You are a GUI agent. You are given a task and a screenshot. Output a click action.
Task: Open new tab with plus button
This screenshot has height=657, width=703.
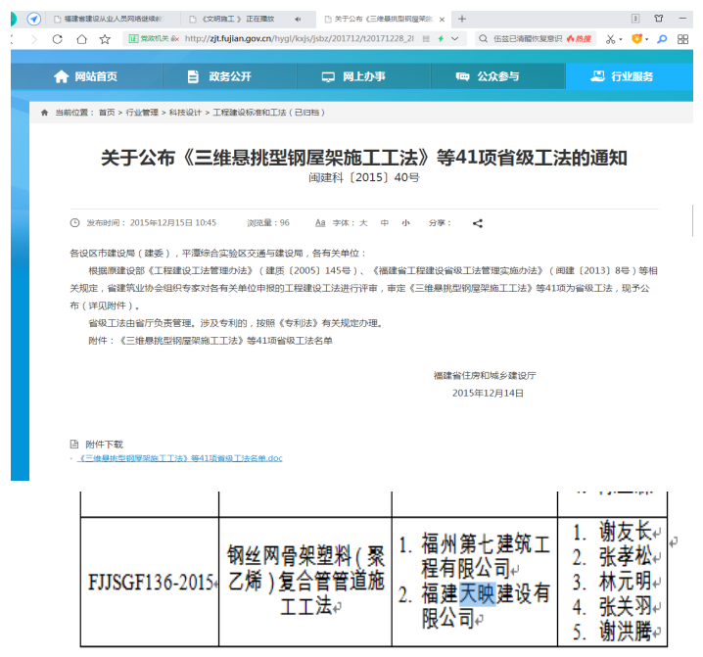click(x=462, y=19)
